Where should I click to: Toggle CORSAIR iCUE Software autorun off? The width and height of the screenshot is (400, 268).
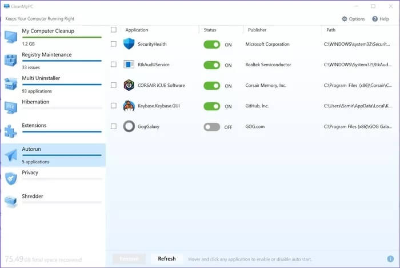point(212,86)
